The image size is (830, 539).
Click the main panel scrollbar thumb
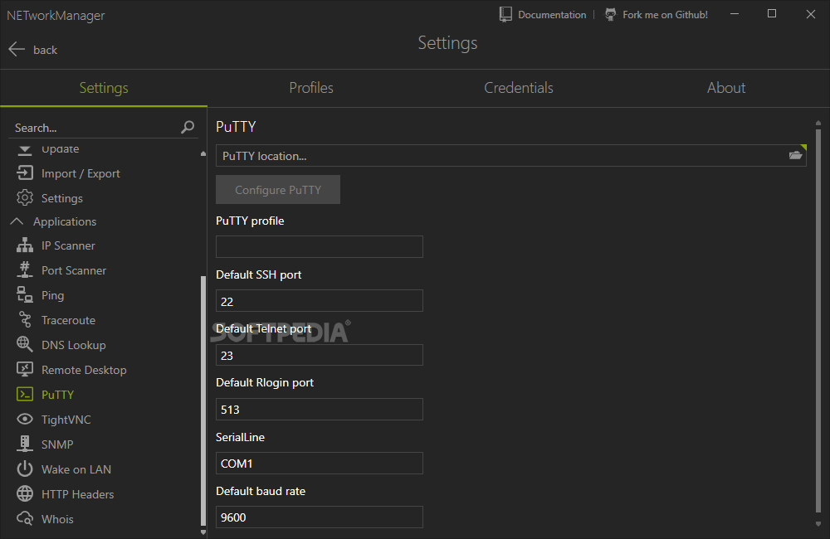coord(818,321)
